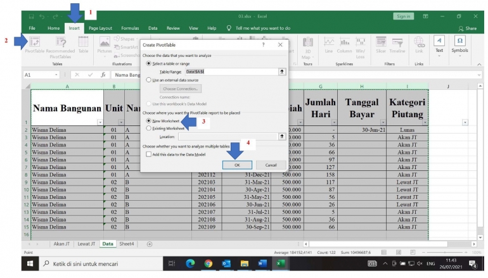
Task: Choose the Existing Worksheet radio option
Action: (x=150, y=128)
